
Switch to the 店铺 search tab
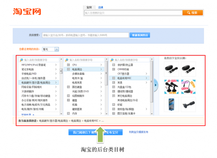(100, 7)
